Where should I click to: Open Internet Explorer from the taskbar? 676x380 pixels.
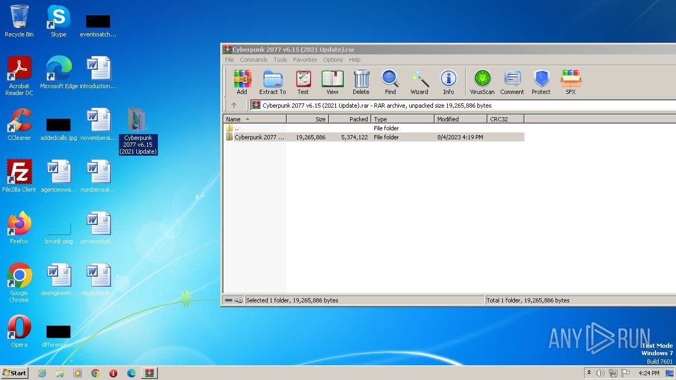coord(42,373)
